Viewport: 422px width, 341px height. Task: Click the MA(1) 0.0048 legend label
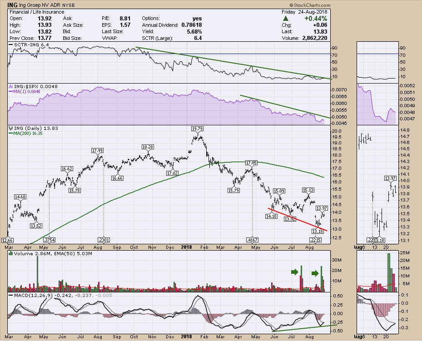tap(27, 91)
